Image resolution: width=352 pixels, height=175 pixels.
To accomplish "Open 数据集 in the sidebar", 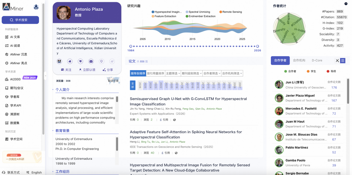I will [12, 123].
